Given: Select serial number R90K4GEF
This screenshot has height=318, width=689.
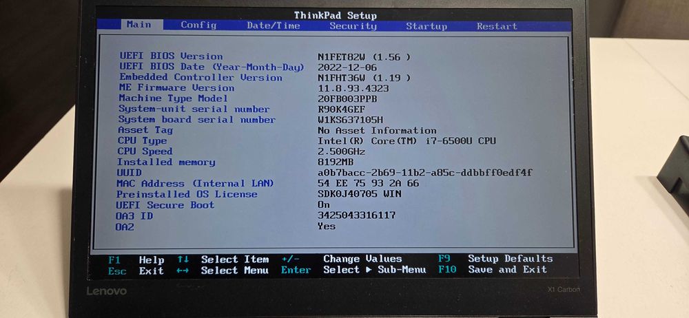Looking at the screenshot, I should [342, 109].
